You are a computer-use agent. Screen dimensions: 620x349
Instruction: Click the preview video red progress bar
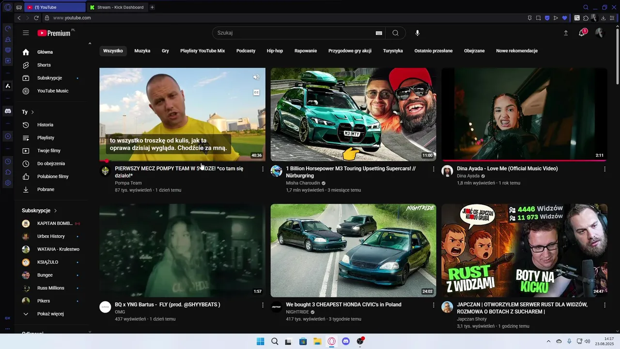[x=182, y=161]
